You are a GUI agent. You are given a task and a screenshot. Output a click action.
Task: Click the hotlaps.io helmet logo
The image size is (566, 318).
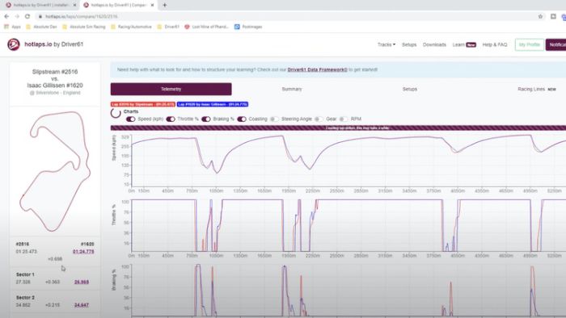coord(14,44)
